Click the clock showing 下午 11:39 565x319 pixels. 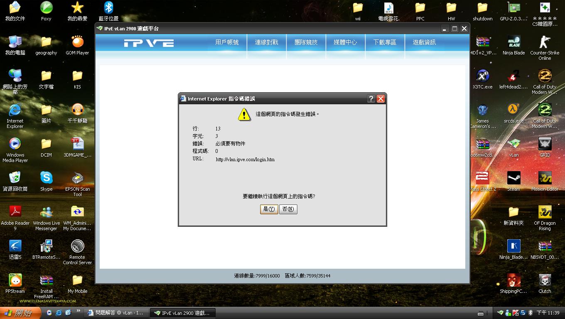[548, 313]
